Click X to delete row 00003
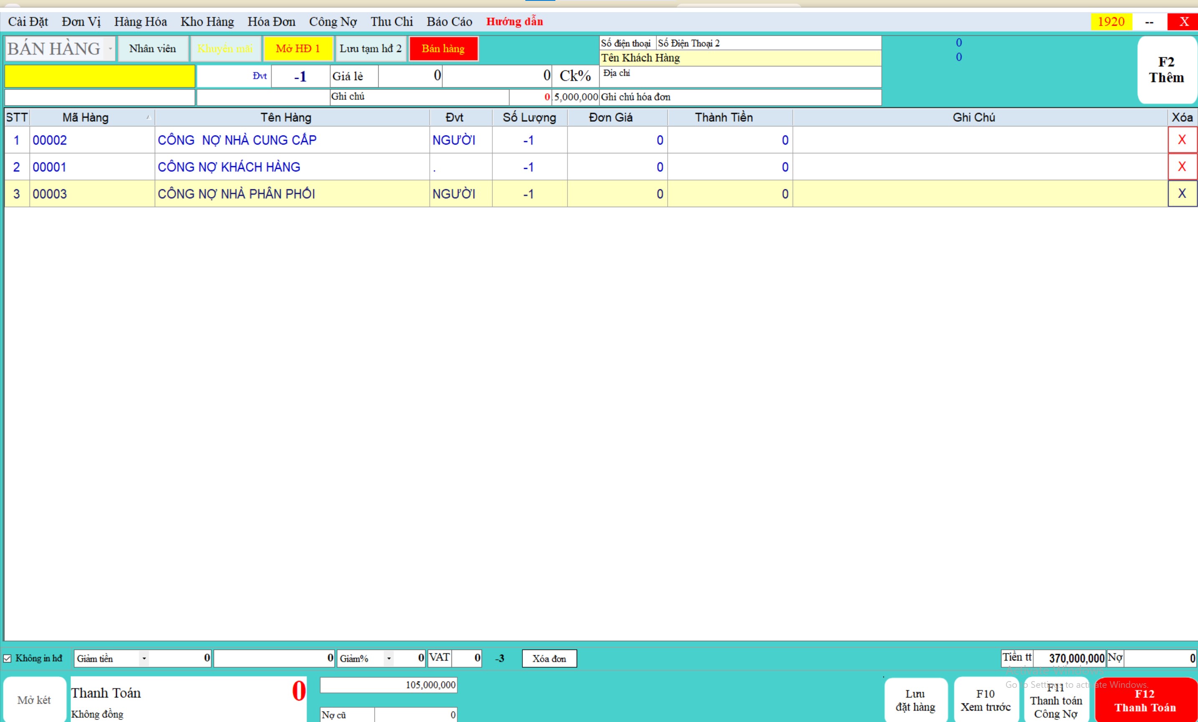This screenshot has width=1198, height=722. [1181, 193]
